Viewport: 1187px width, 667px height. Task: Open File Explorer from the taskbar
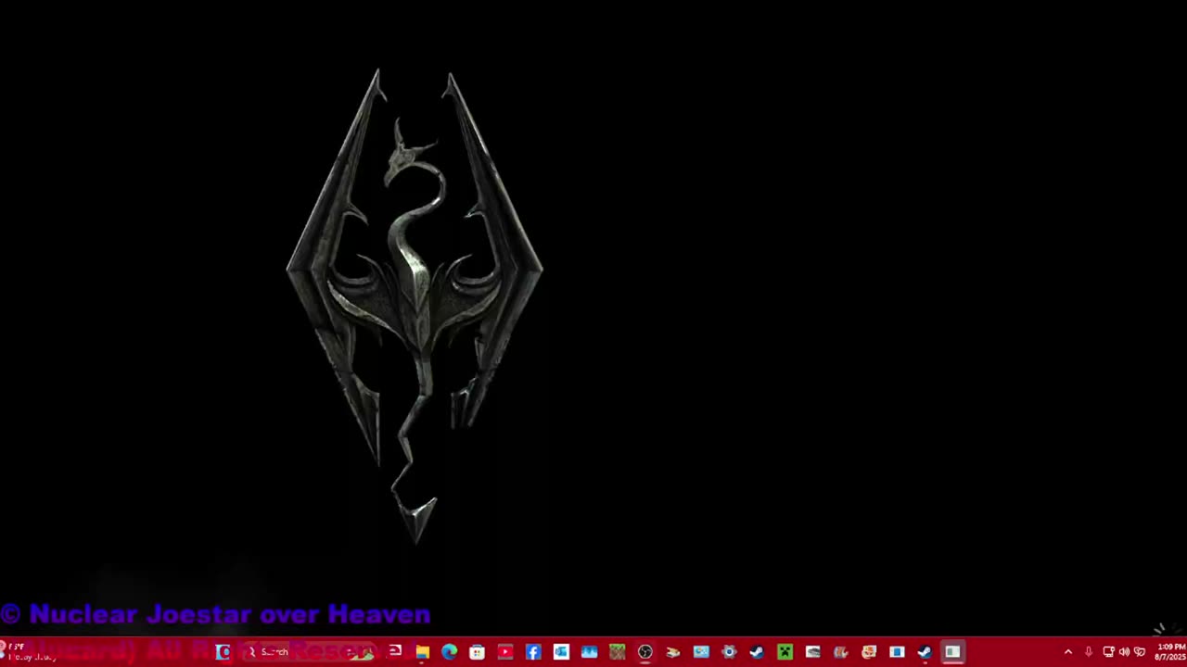pyautogui.click(x=422, y=651)
